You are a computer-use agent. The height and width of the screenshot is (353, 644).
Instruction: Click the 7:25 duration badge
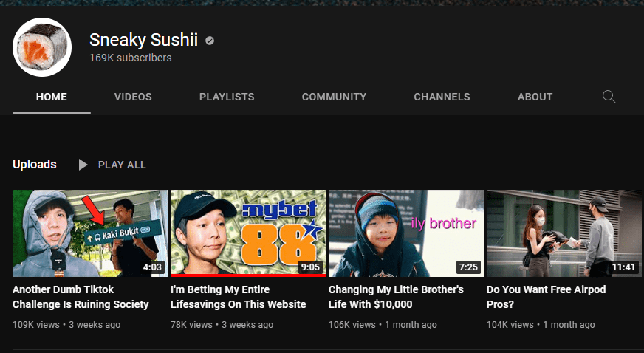(468, 267)
